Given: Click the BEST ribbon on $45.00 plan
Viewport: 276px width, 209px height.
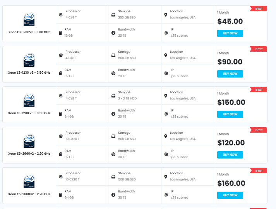Looking at the screenshot, I should pos(259,9).
